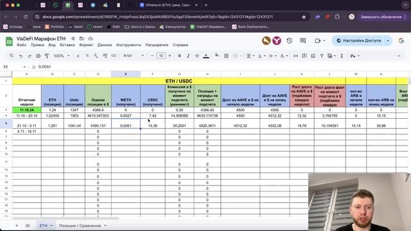The width and height of the screenshot is (411, 231).
Task: Open the vertical align dropdown
Action: (x=261, y=56)
